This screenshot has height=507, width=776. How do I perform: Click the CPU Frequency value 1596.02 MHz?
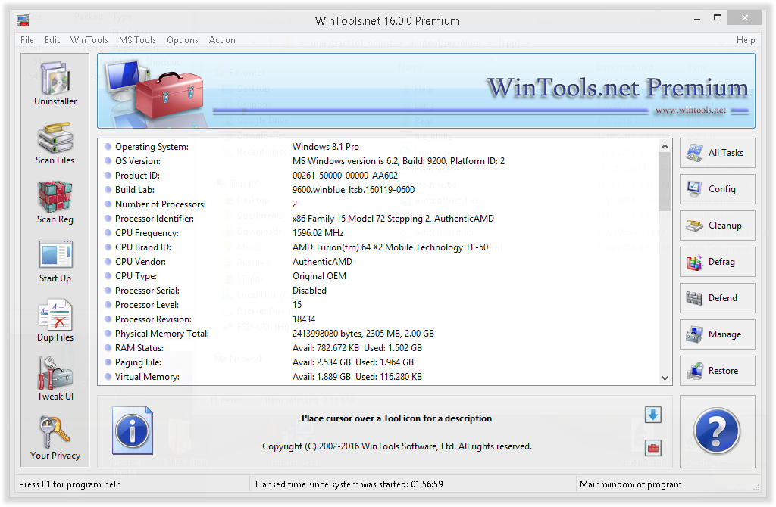(318, 233)
